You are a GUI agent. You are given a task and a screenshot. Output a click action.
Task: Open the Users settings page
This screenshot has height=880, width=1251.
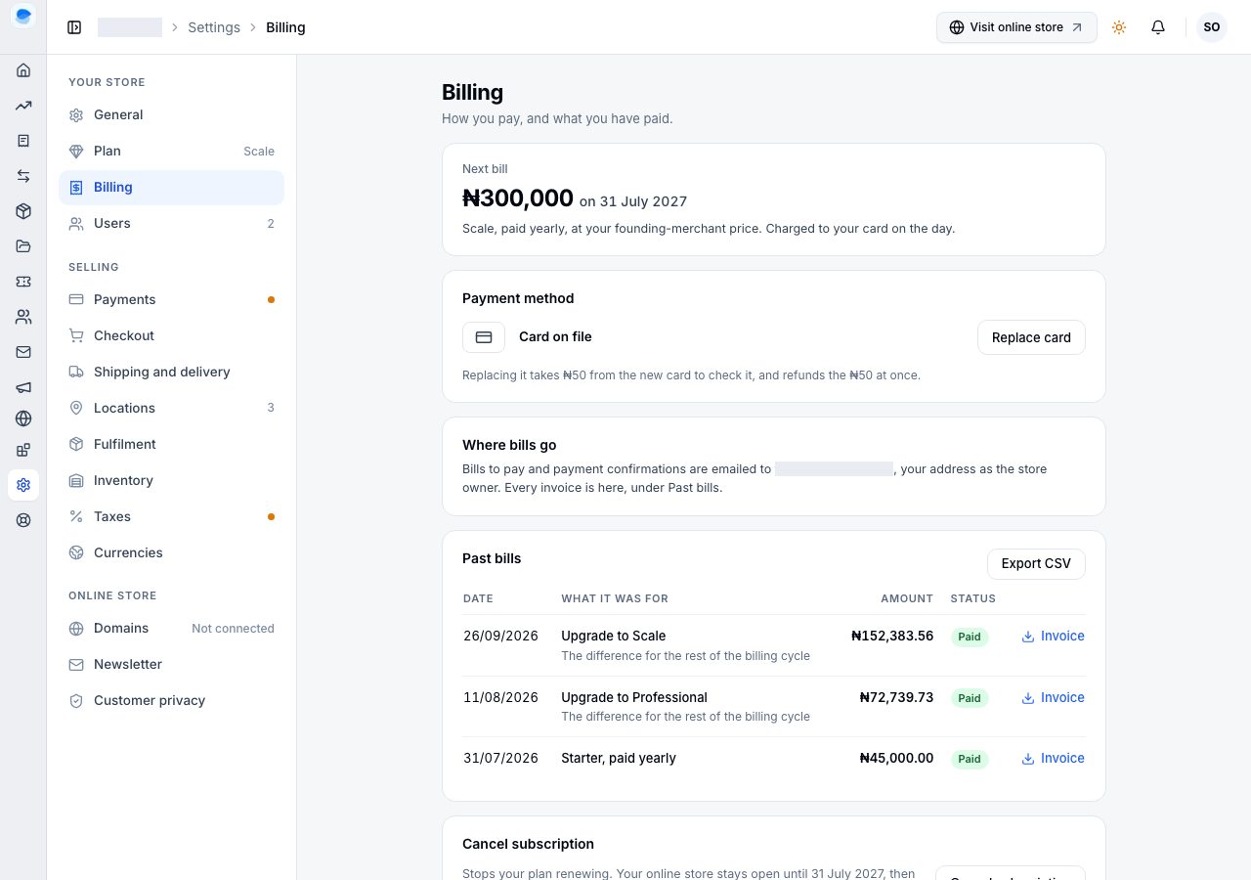tap(171, 224)
